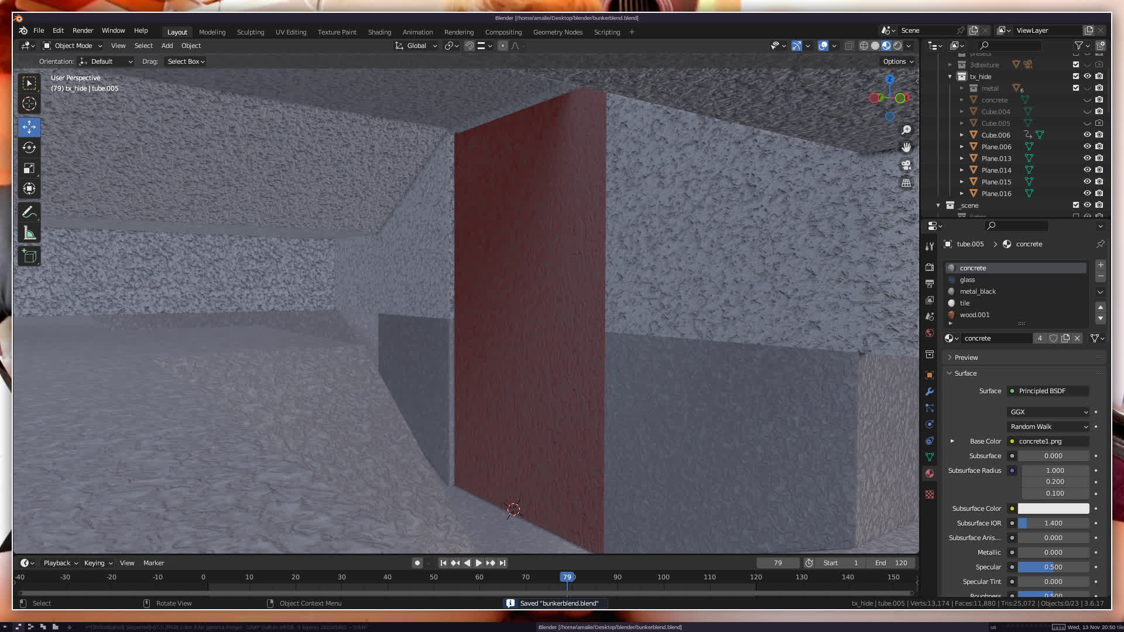The height and width of the screenshot is (632, 1124).
Task: Expand the Preview panel
Action: coord(966,358)
